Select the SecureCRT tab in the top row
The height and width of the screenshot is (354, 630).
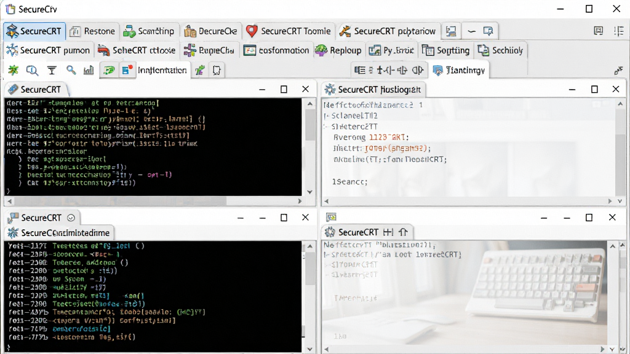34,31
